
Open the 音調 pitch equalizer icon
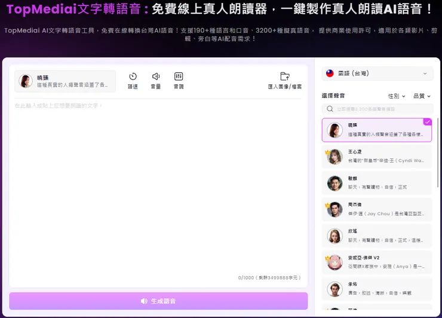179,77
